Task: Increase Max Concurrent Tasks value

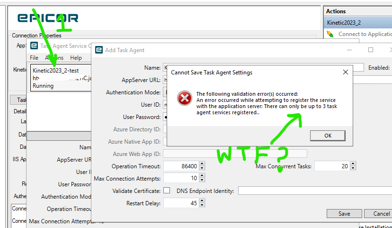Action: point(353,164)
